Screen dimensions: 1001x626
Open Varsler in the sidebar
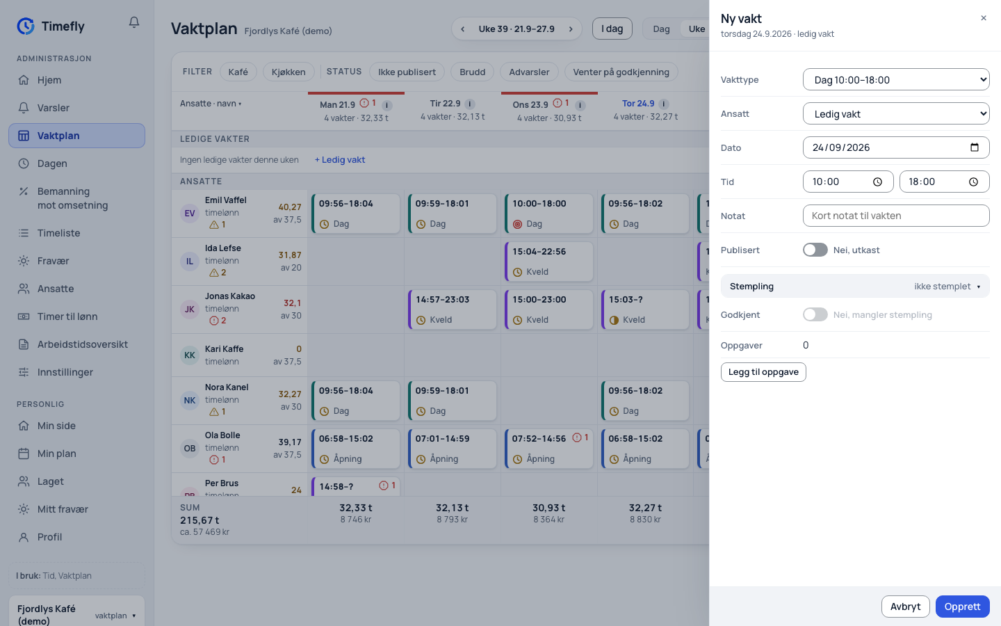coord(76,108)
